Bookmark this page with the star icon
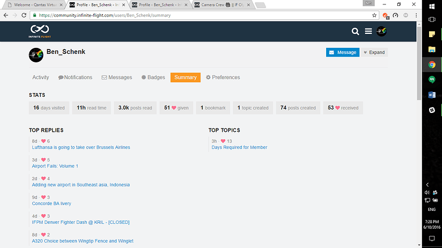The height and width of the screenshot is (248, 442). click(x=374, y=15)
